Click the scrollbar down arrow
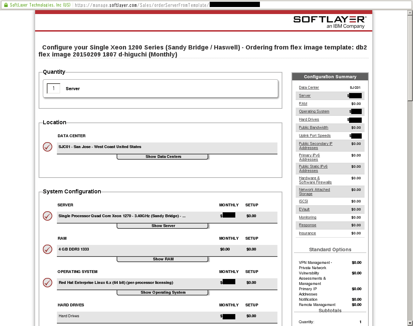Screen dimensions: 413x326 (410, 323)
